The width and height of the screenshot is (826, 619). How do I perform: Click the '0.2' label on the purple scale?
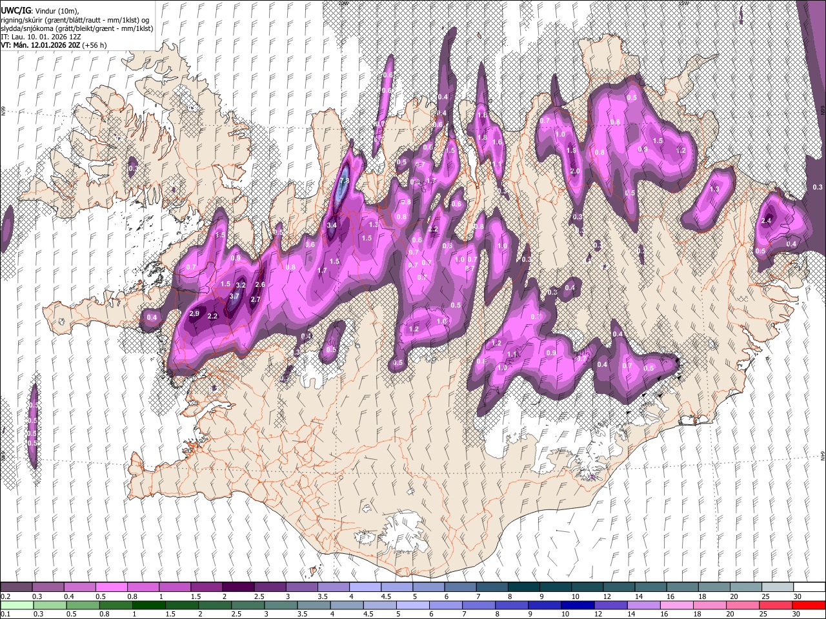click(5, 596)
